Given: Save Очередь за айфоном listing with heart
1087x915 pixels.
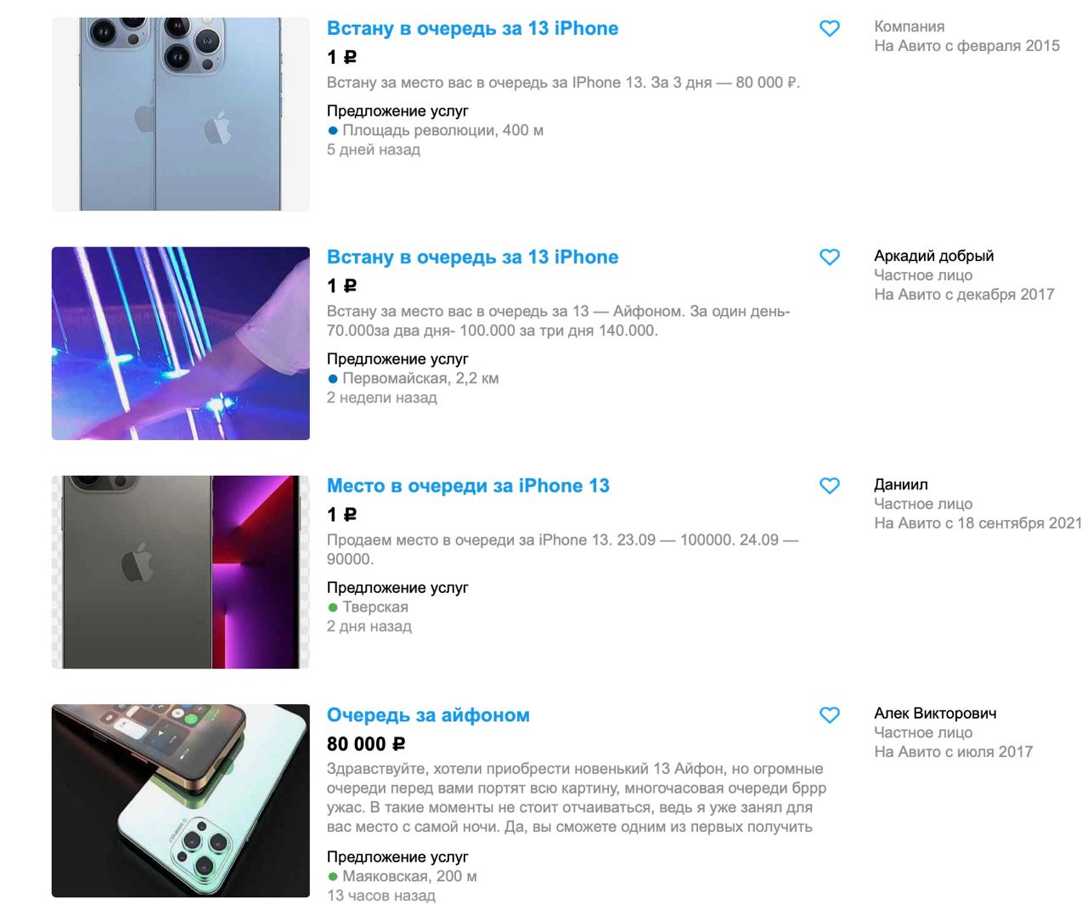Looking at the screenshot, I should coord(830,715).
